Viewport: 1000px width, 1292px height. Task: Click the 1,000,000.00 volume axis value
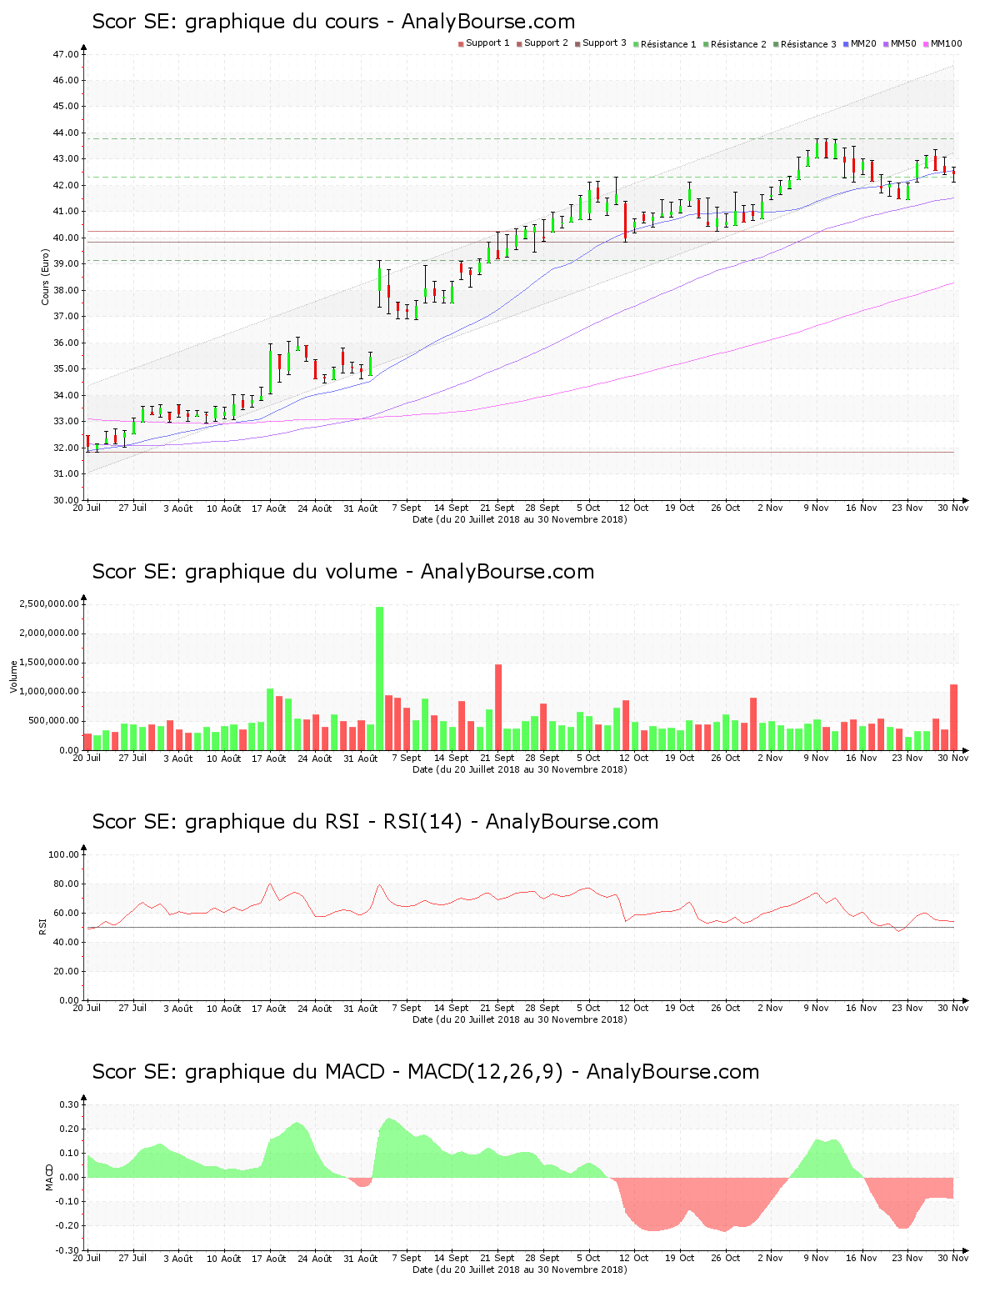(49, 692)
